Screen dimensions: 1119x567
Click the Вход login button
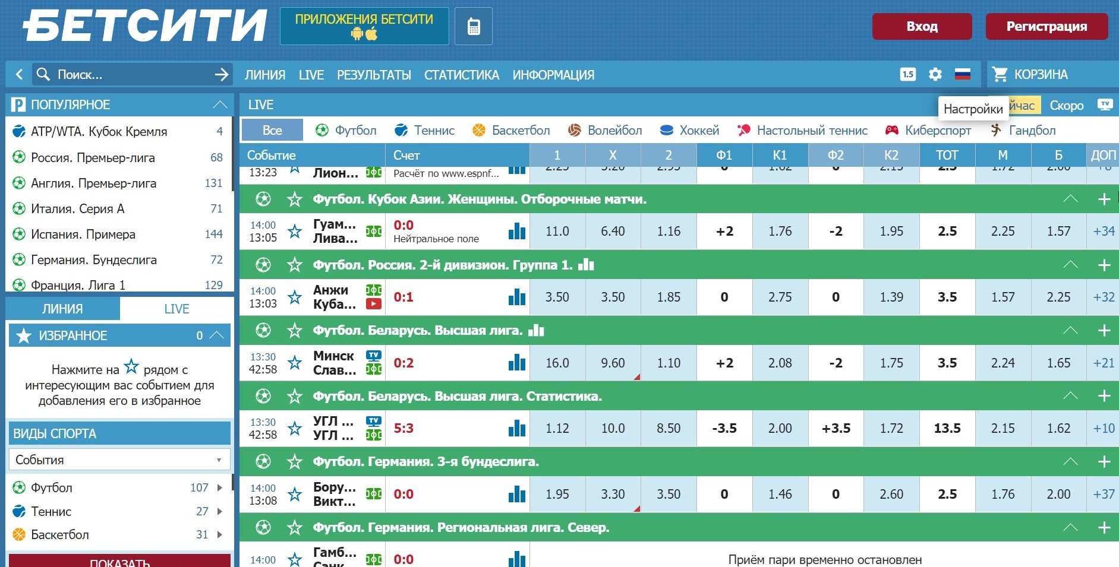pyautogui.click(x=922, y=26)
